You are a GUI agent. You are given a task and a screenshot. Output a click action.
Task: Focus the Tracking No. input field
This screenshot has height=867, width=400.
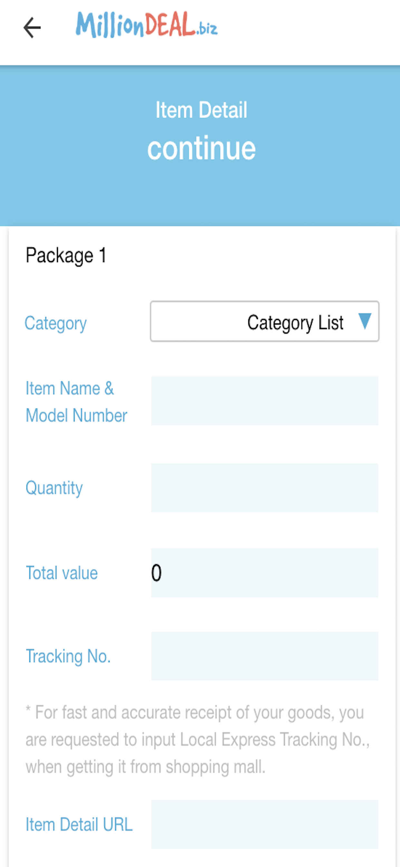click(264, 656)
